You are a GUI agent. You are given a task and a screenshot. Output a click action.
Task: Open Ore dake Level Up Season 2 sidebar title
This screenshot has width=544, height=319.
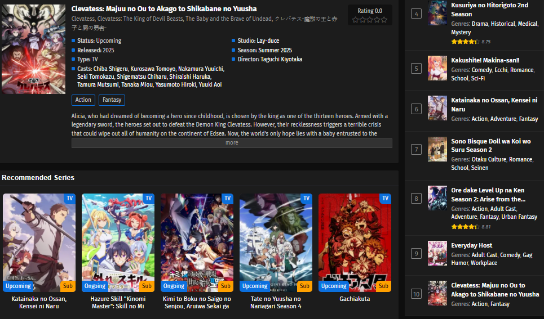(x=488, y=195)
